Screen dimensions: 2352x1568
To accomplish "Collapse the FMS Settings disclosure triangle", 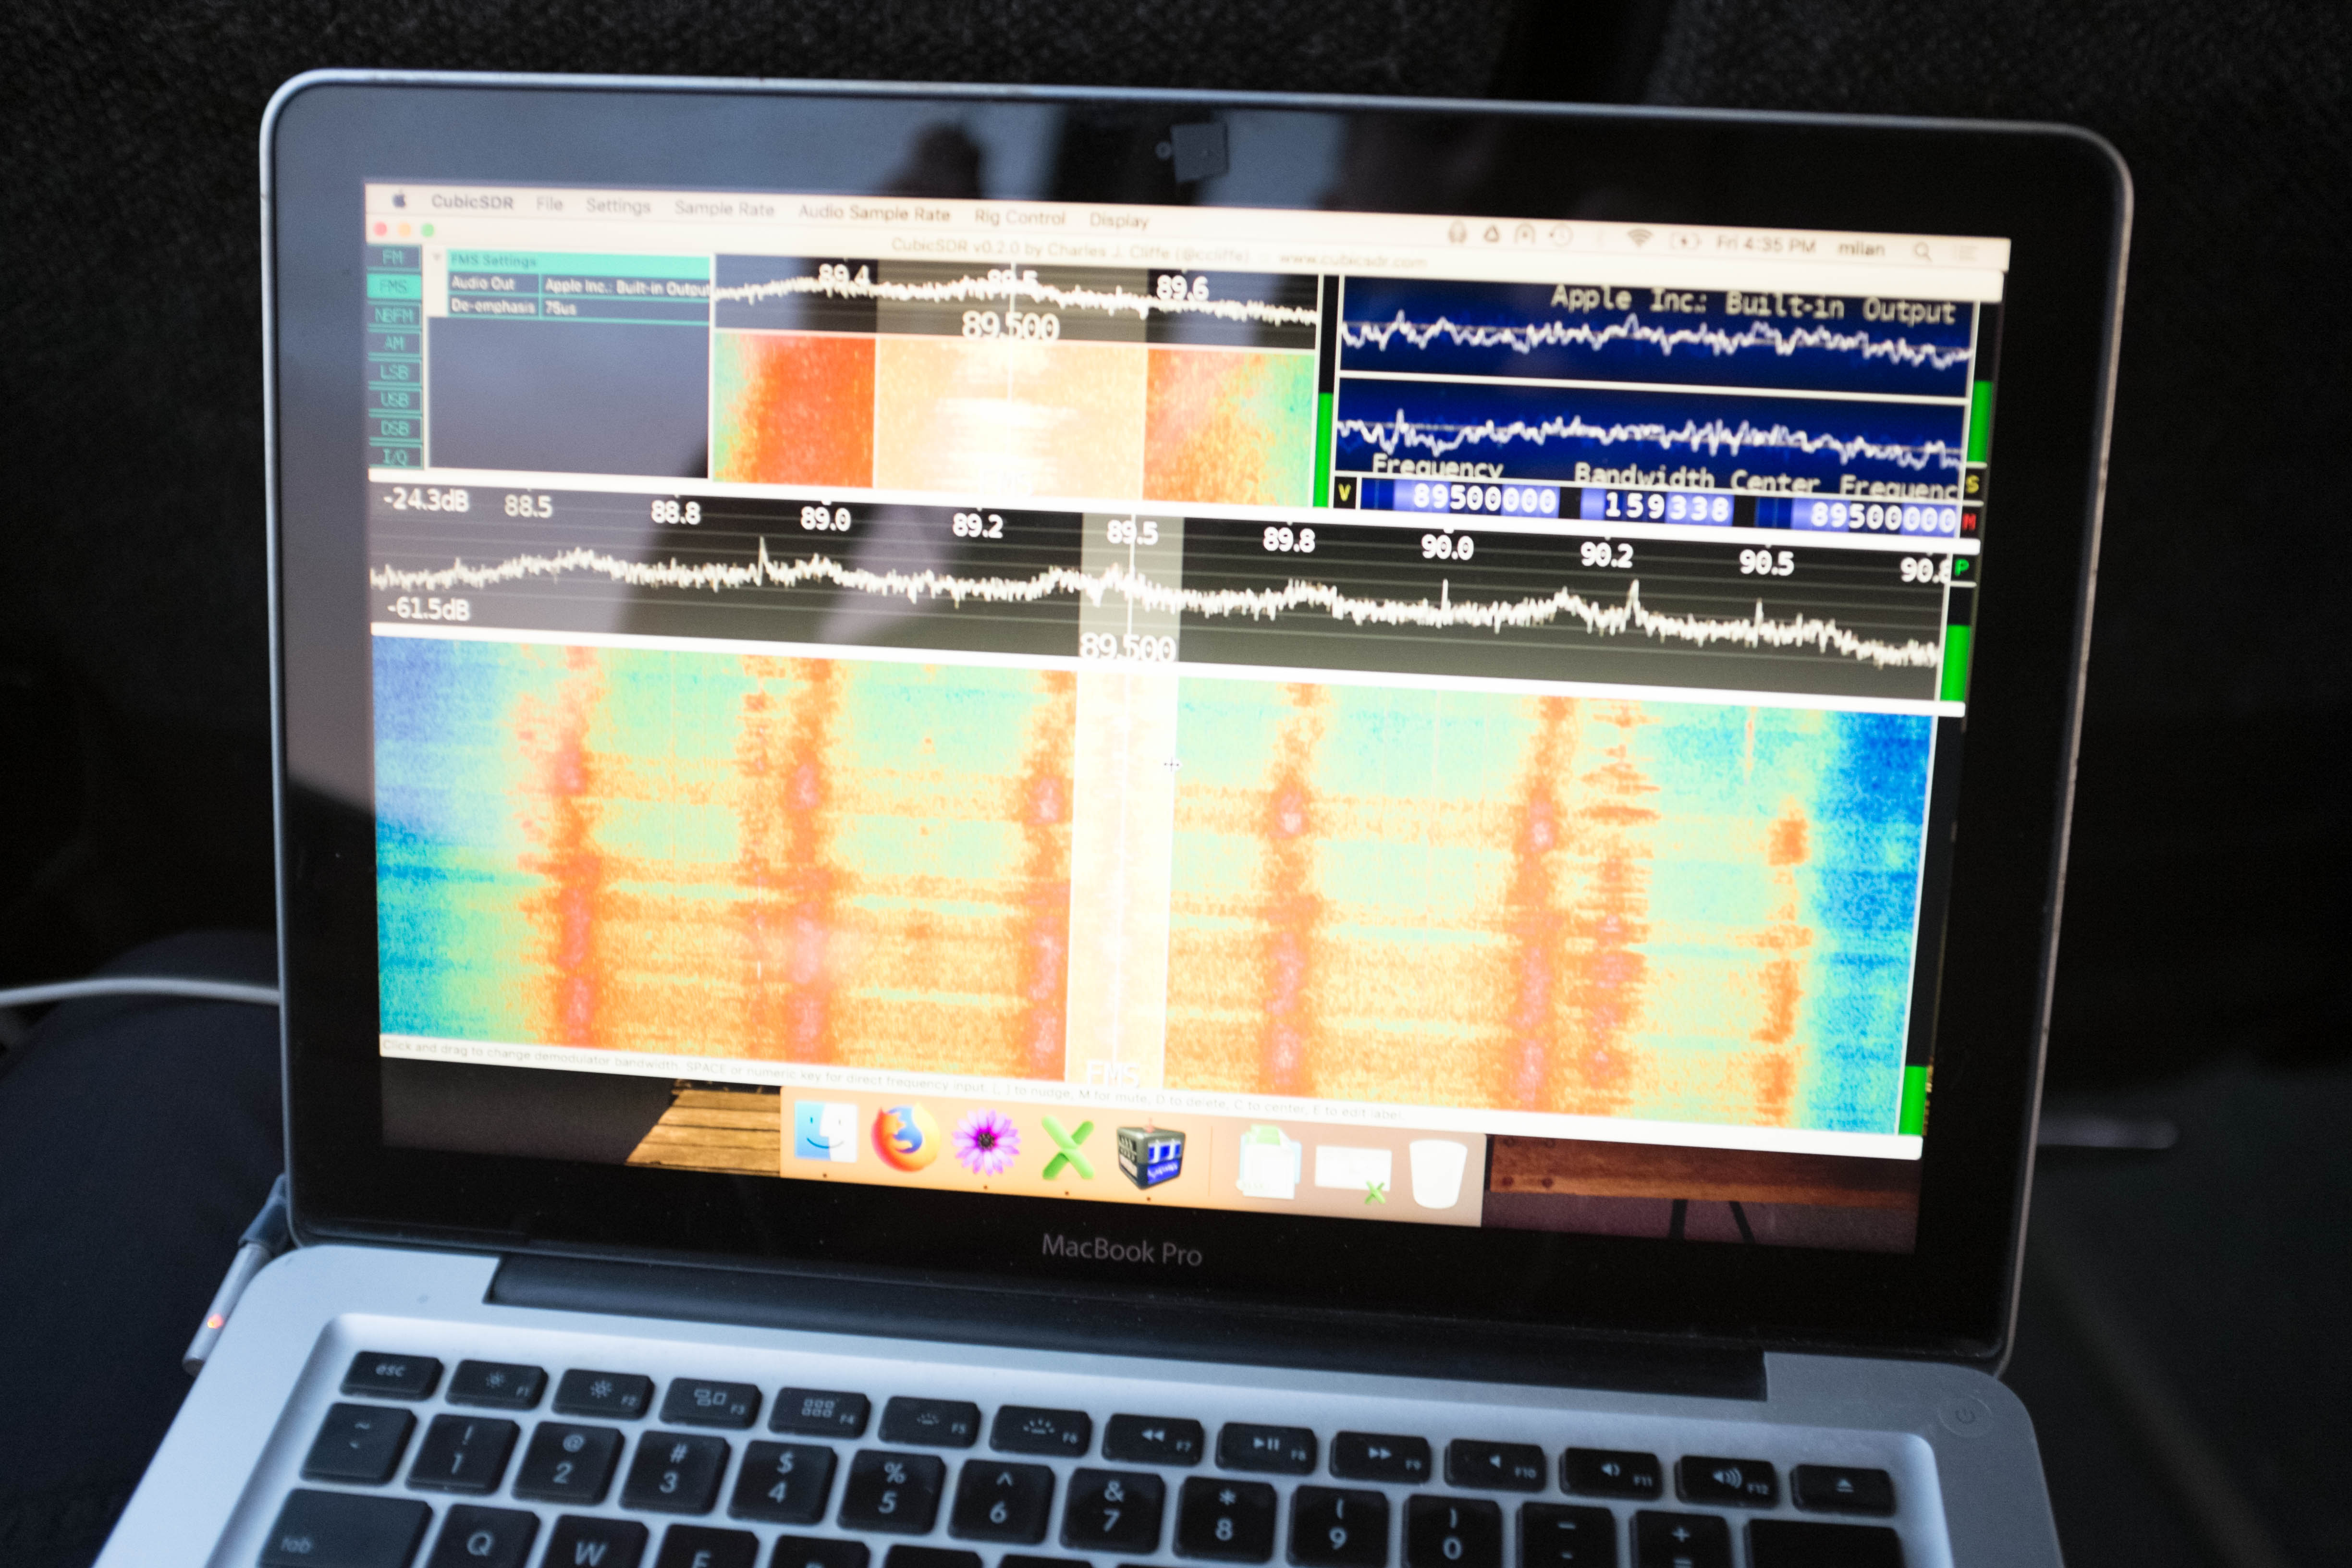I will click(x=437, y=258).
